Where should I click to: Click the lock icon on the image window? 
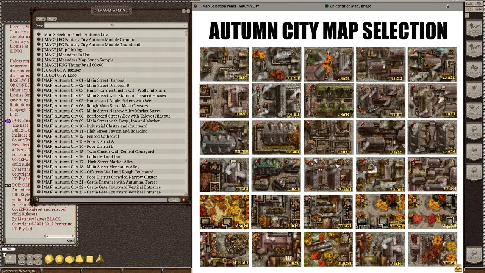447,6
